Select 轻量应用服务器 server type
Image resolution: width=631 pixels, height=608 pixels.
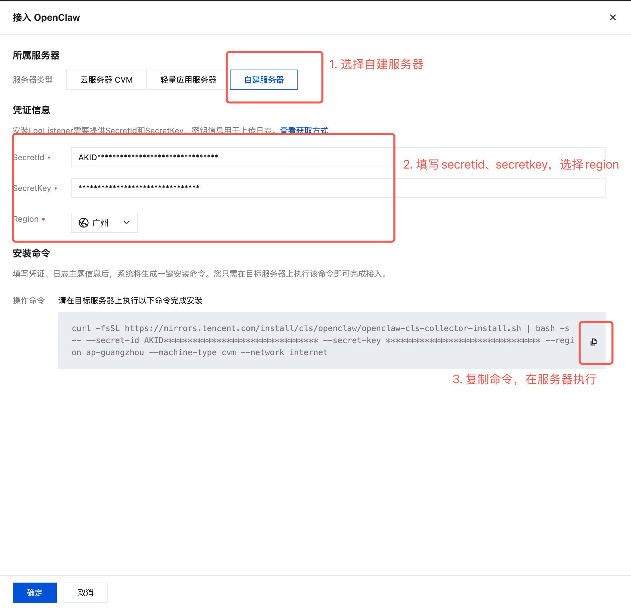pos(188,80)
